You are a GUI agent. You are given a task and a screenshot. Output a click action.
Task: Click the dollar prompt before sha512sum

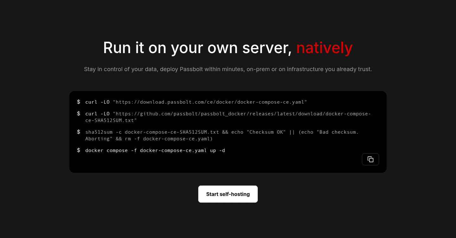point(79,131)
